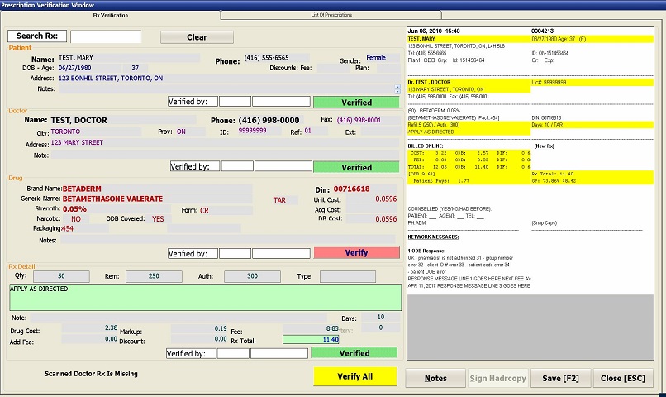This screenshot has width=666, height=397.
Task: Click second Verified by box in Doctor section
Action: point(283,166)
